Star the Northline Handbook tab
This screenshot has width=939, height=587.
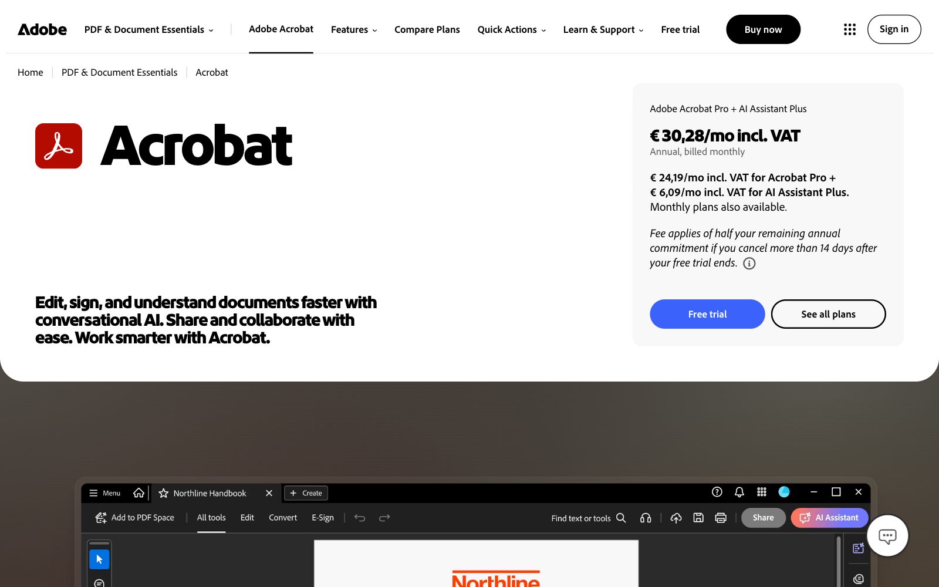coord(164,493)
